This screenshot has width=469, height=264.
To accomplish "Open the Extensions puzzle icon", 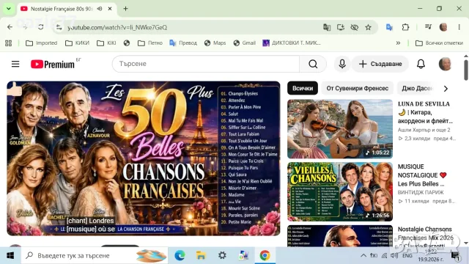I will [x=405, y=27].
